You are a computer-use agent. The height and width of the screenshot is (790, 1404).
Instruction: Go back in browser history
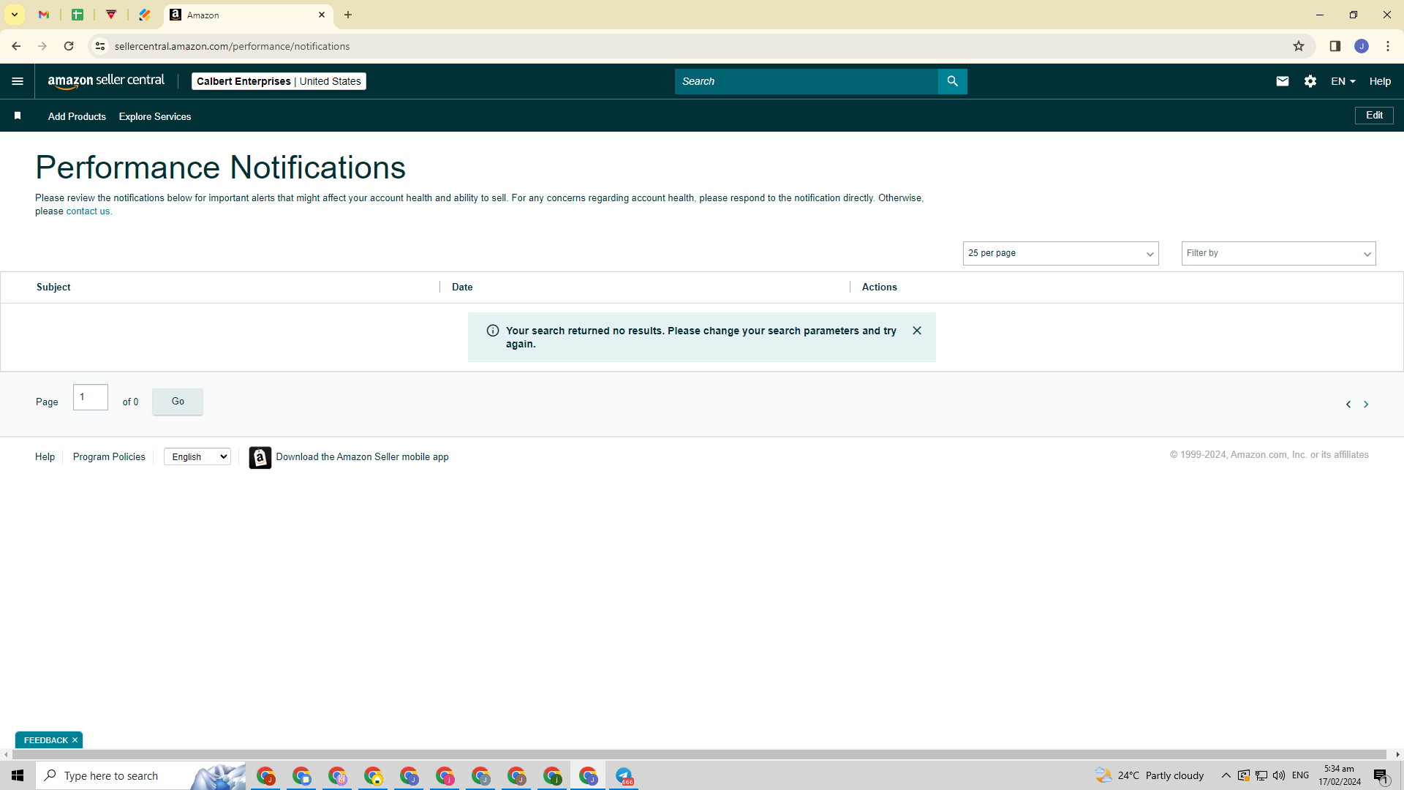(16, 46)
